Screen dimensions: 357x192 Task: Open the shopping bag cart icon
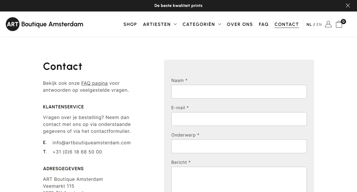click(339, 24)
